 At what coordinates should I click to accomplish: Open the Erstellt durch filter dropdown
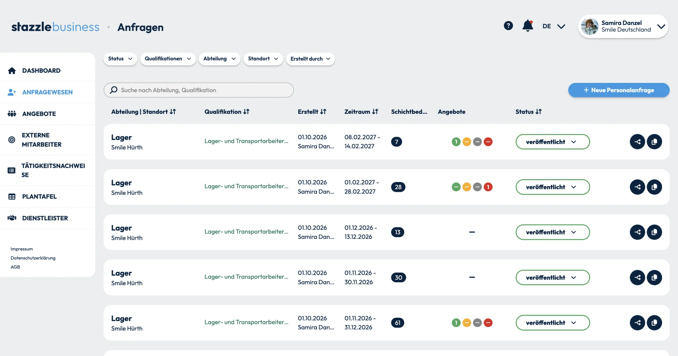(310, 59)
